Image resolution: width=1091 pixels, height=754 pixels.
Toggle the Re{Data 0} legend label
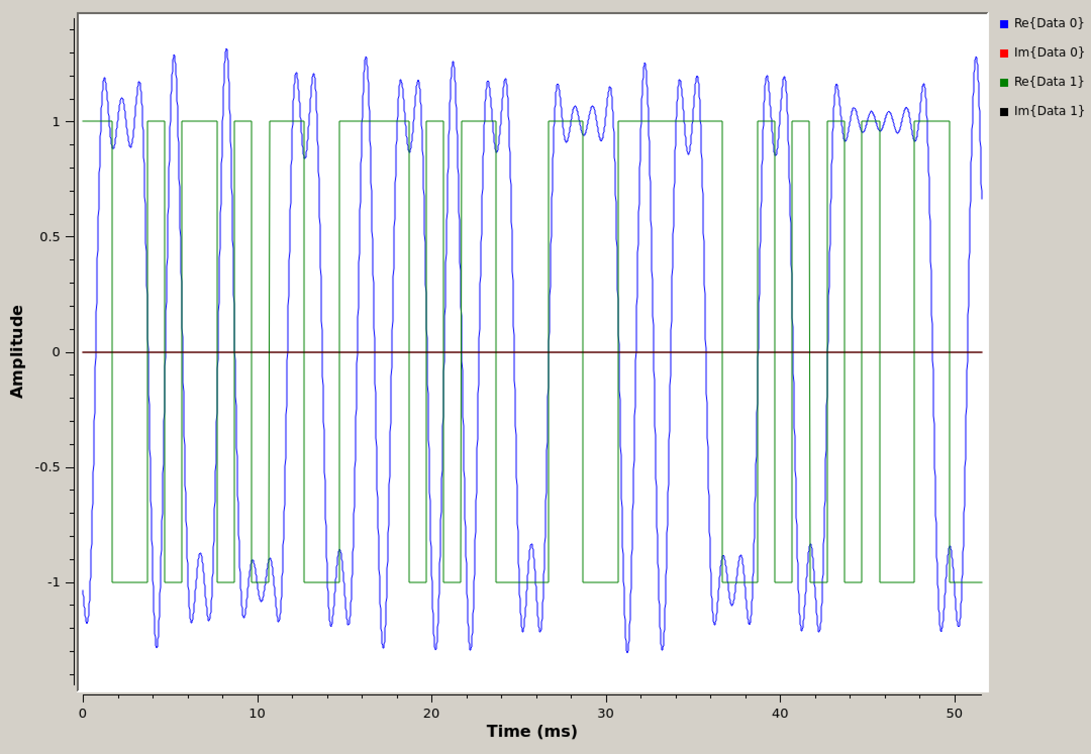click(1049, 23)
